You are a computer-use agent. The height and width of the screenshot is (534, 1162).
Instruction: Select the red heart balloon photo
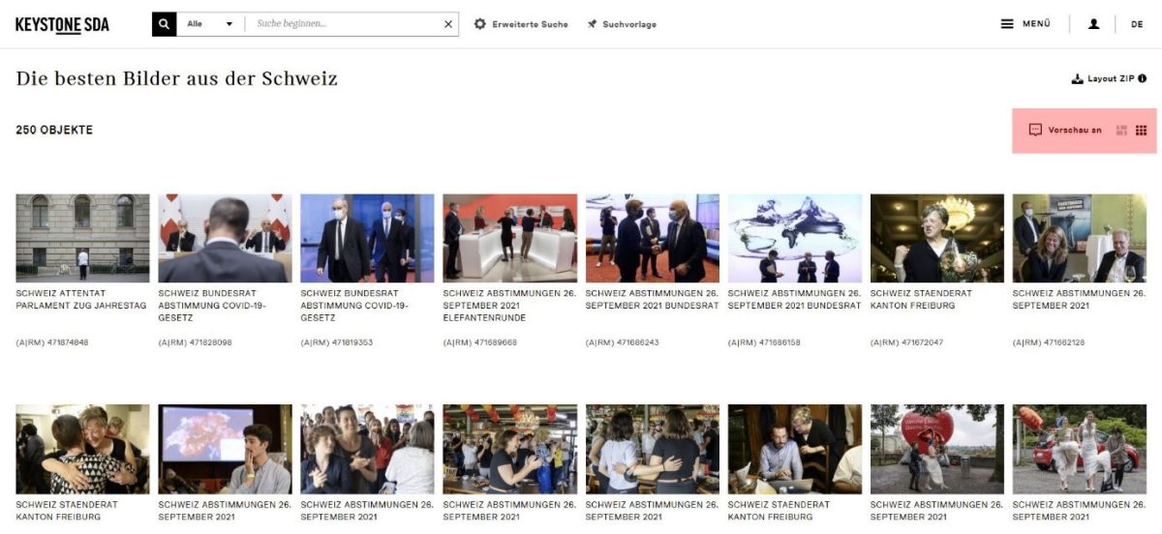coord(936,449)
